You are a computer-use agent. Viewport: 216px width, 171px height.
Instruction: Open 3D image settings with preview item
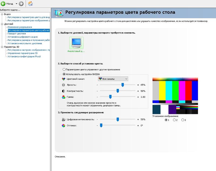(x=29, y=50)
